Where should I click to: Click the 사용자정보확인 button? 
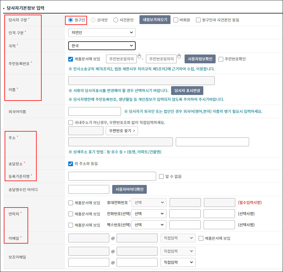point(200,59)
